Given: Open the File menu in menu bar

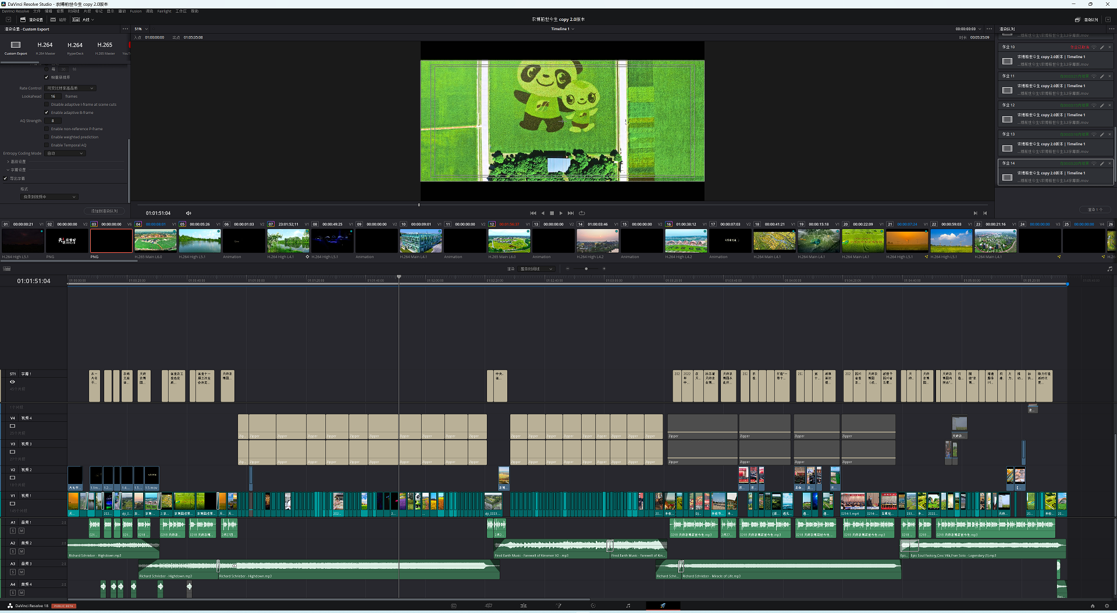Looking at the screenshot, I should click(x=37, y=11).
